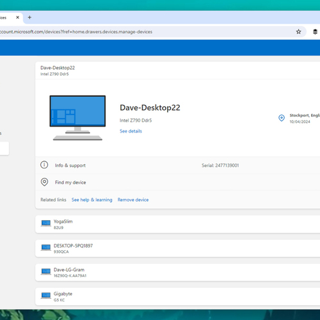Viewport: 320px width, 320px height.
Task: Click the 10/04/2024 date text
Action: coord(300,122)
